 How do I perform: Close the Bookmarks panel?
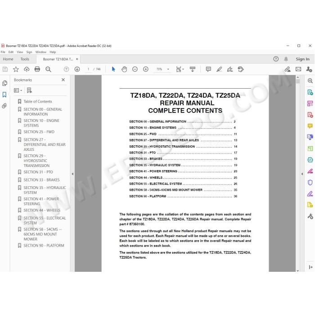click(63, 80)
